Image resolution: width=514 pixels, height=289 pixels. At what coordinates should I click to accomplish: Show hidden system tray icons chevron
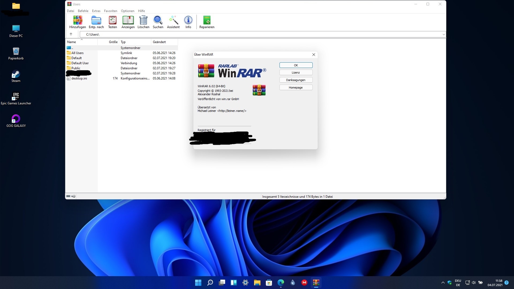443,283
